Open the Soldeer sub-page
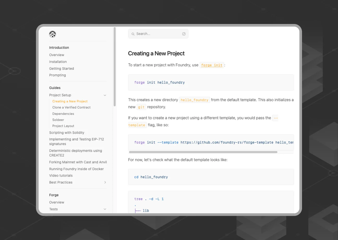The width and height of the screenshot is (338, 240). pos(58,120)
